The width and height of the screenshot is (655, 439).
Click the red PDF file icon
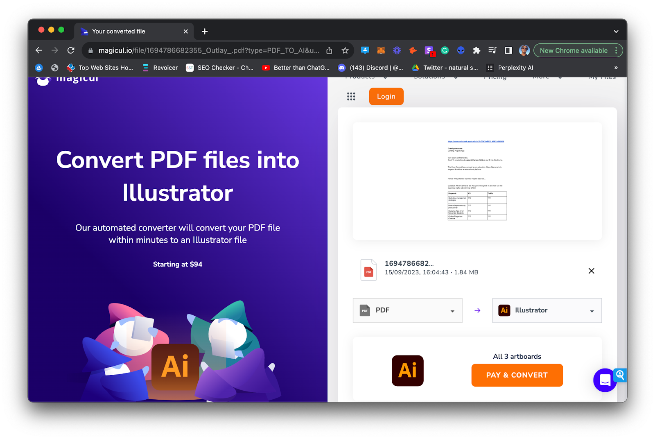[x=368, y=270]
